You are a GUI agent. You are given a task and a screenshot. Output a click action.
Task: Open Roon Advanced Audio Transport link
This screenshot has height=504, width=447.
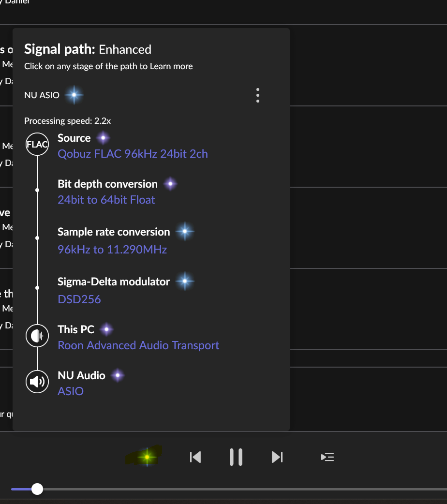(x=138, y=345)
